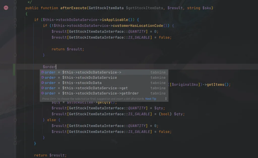
Task: Click the tabnine label on the getOrder suggestion
Action: pyautogui.click(x=158, y=93)
